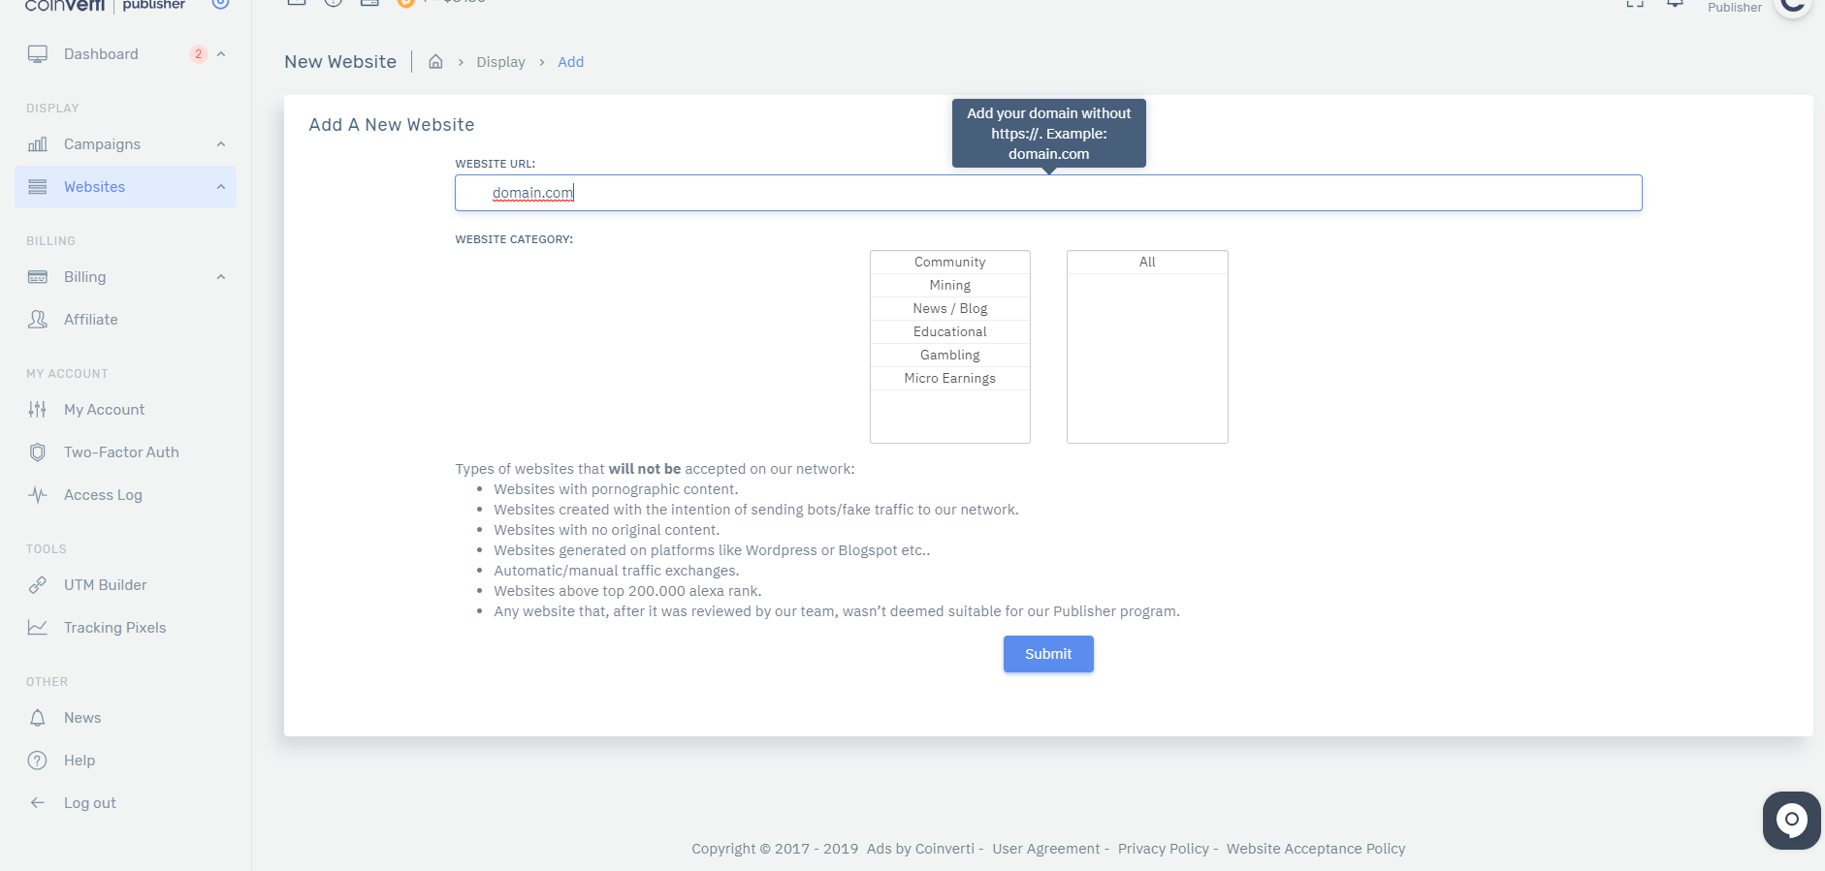The image size is (1825, 871).
Task: Open Dashboard in the sidebar
Action: (x=101, y=54)
